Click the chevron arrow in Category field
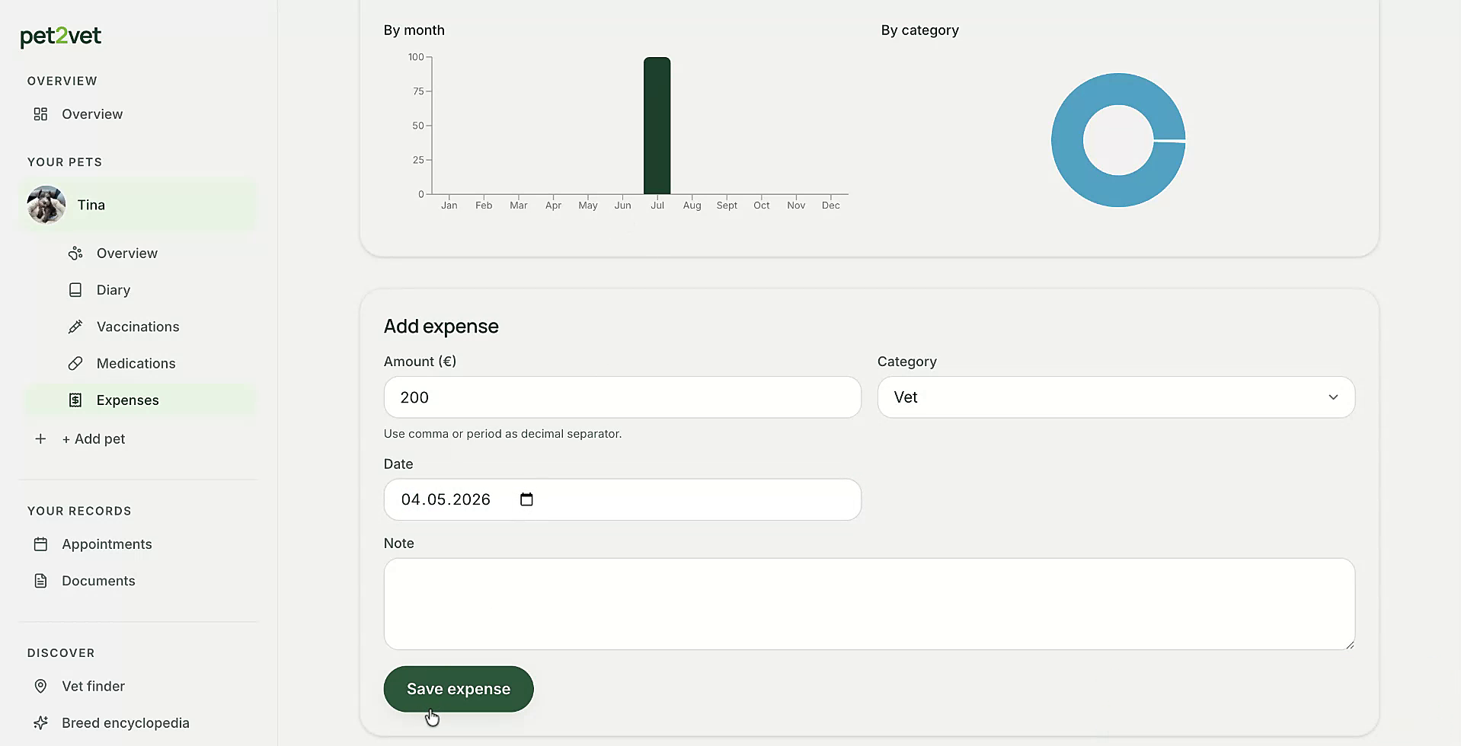 pos(1333,397)
